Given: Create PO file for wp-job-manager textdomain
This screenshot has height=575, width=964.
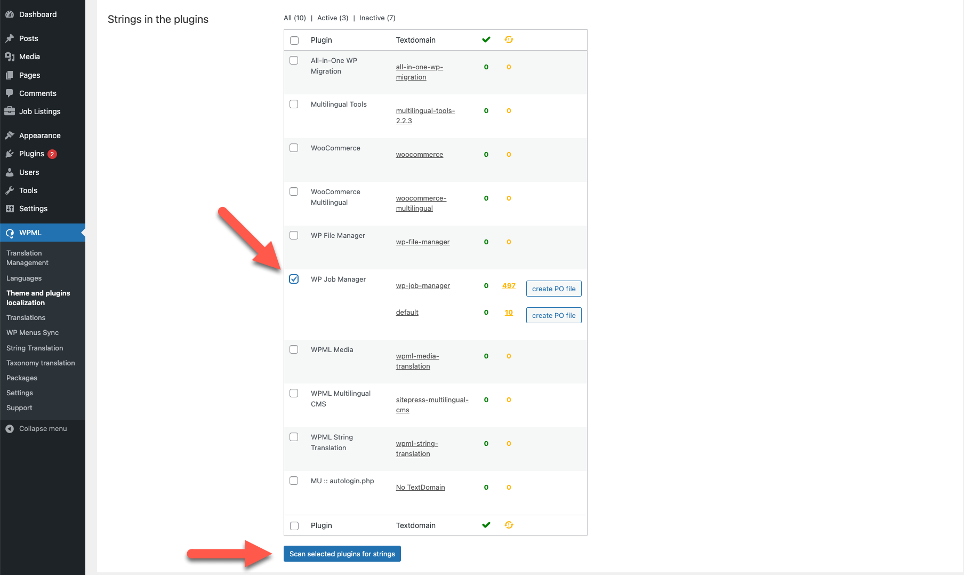Looking at the screenshot, I should point(553,289).
